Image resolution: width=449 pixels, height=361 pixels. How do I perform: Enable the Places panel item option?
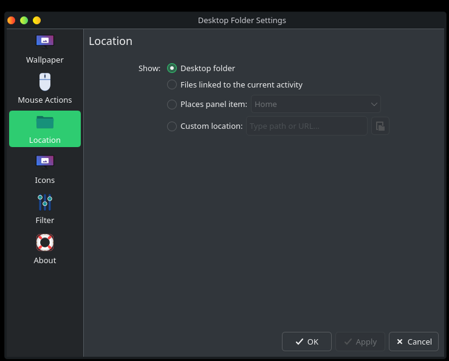(x=172, y=105)
